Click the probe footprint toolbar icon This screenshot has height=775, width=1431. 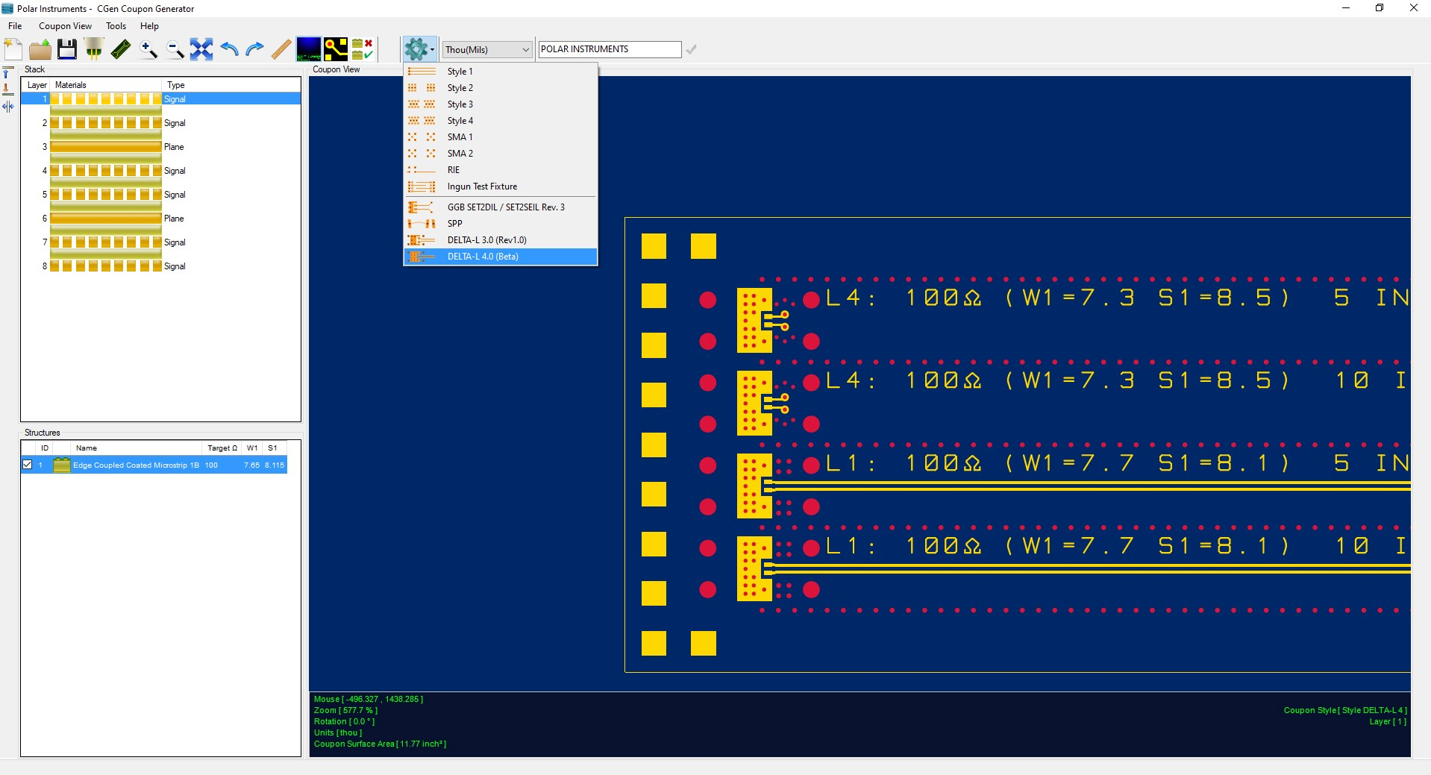click(x=94, y=49)
